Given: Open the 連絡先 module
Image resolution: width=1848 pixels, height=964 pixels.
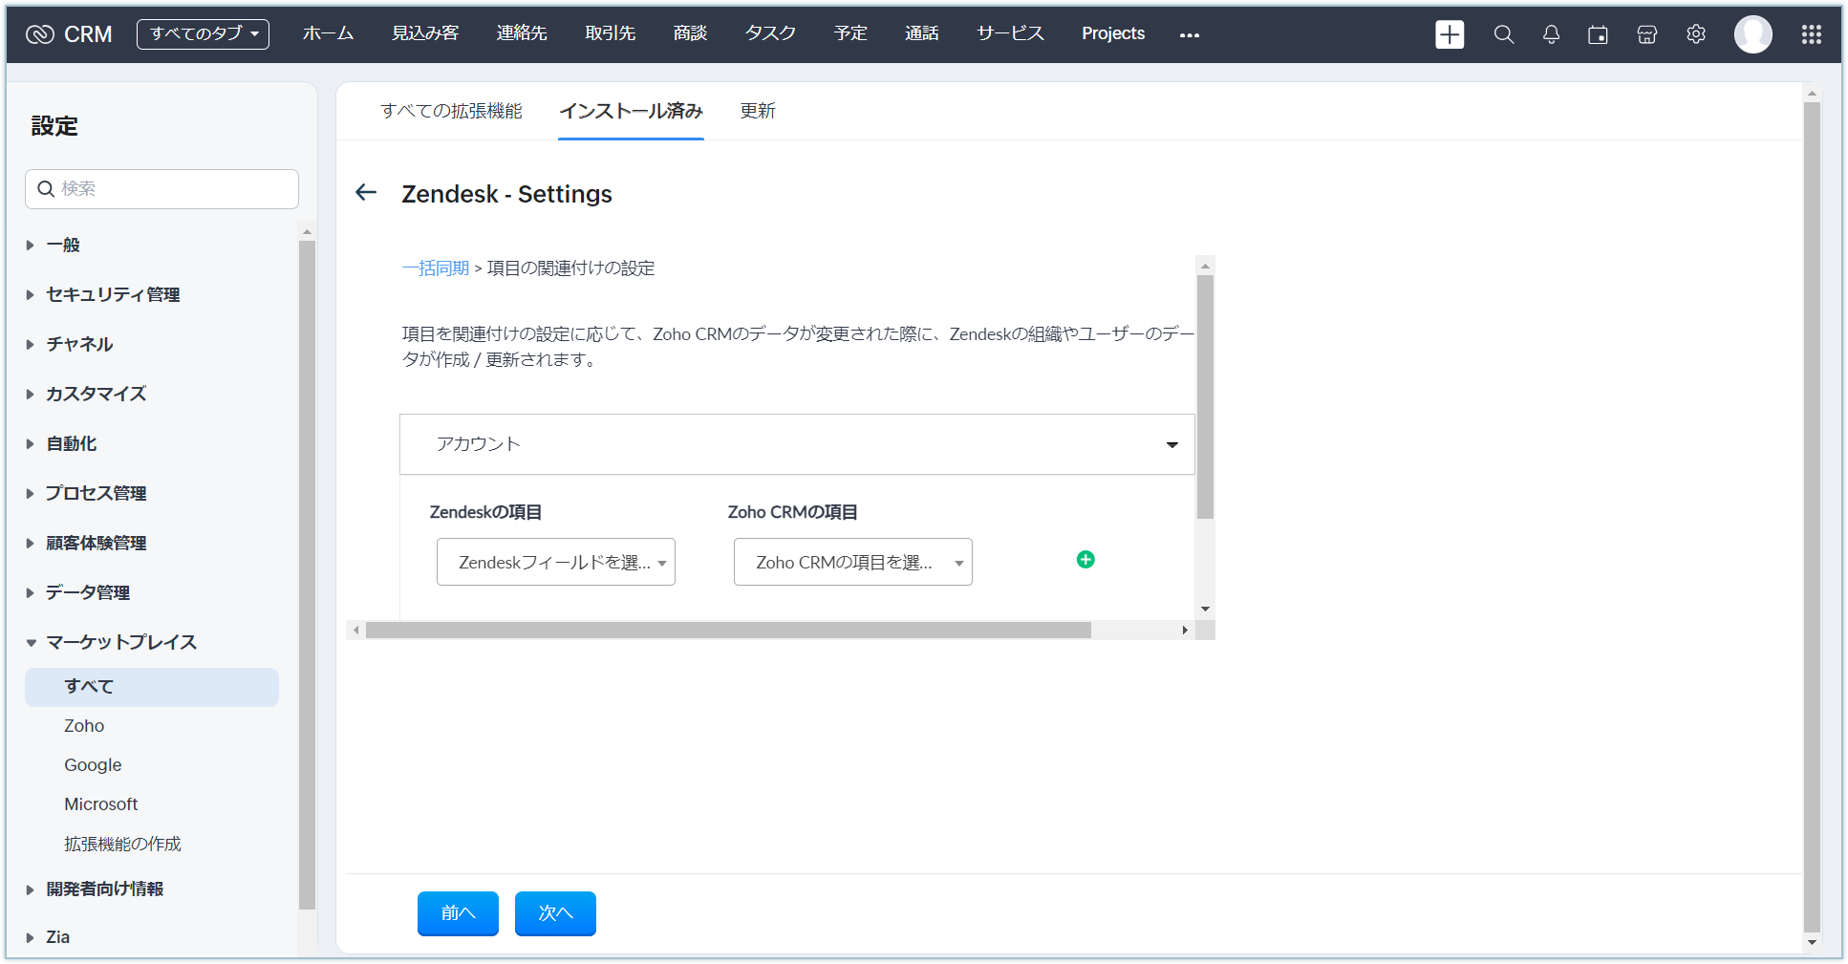Looking at the screenshot, I should coord(522,33).
